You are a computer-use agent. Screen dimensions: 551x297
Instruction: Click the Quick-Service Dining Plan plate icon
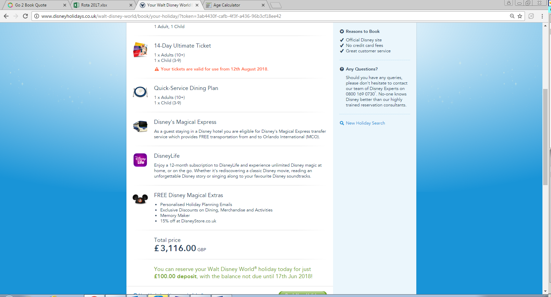coord(140,92)
